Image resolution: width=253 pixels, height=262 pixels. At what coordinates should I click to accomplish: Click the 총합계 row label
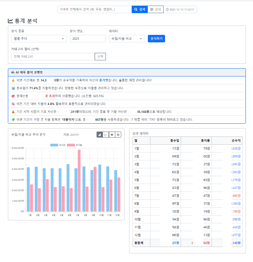[x=139, y=243]
